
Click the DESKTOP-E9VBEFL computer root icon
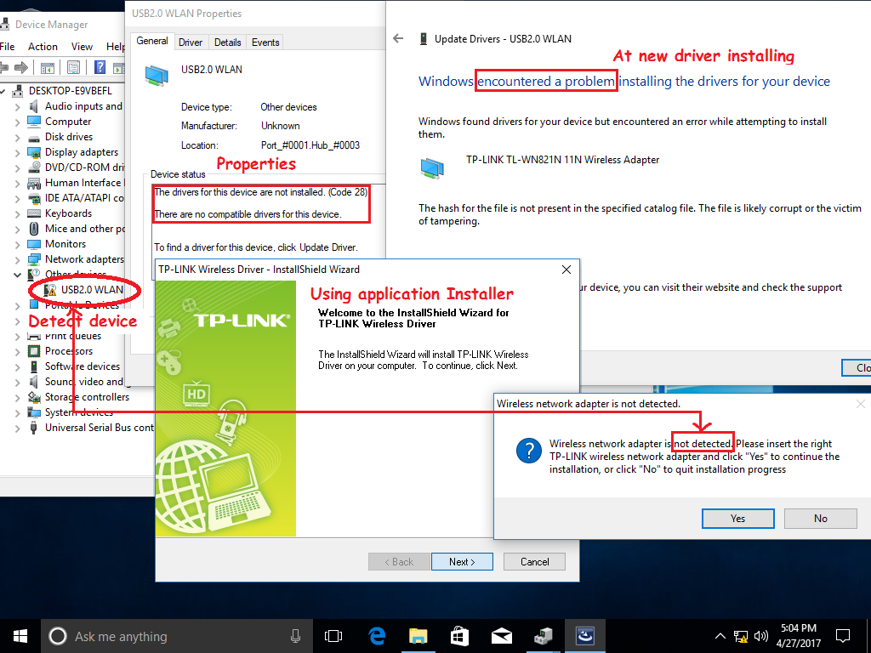click(x=19, y=90)
